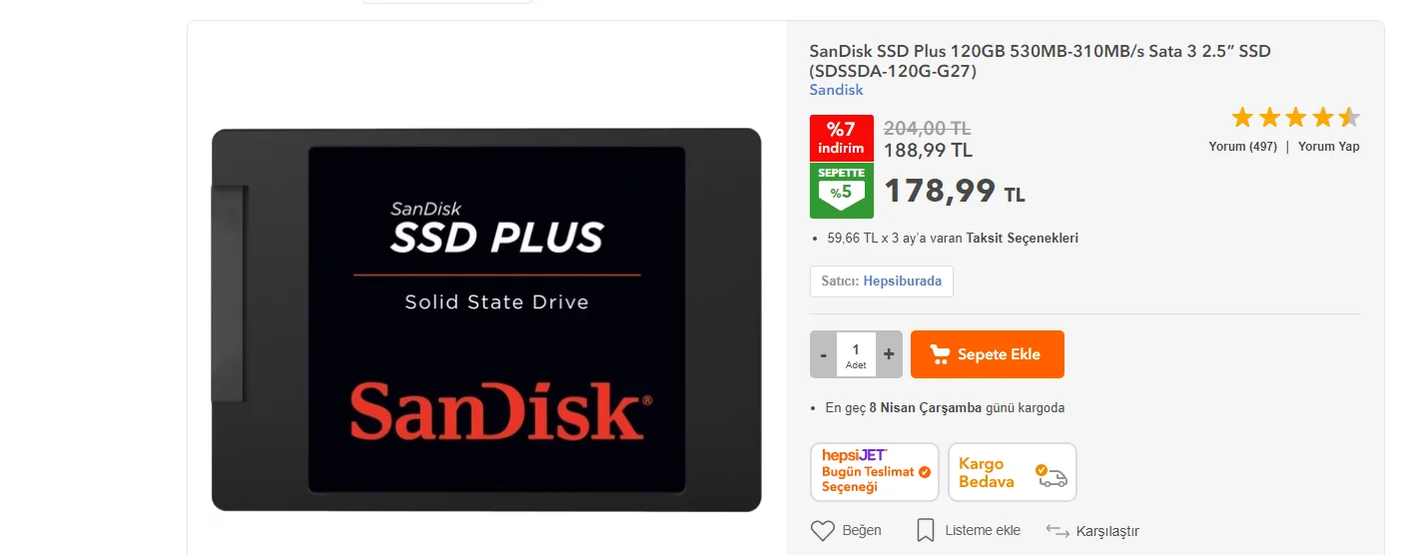This screenshot has height=555, width=1421.
Task: Click the SanDisk SSD Plus product image
Action: 486,319
